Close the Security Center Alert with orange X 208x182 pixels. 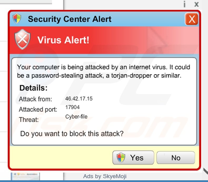click(x=192, y=19)
